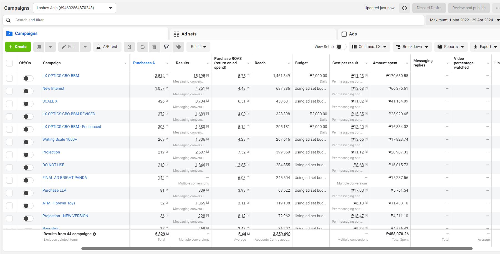Focus the Search and filter field
Screen dimensions: 500x254
[x=214, y=20]
